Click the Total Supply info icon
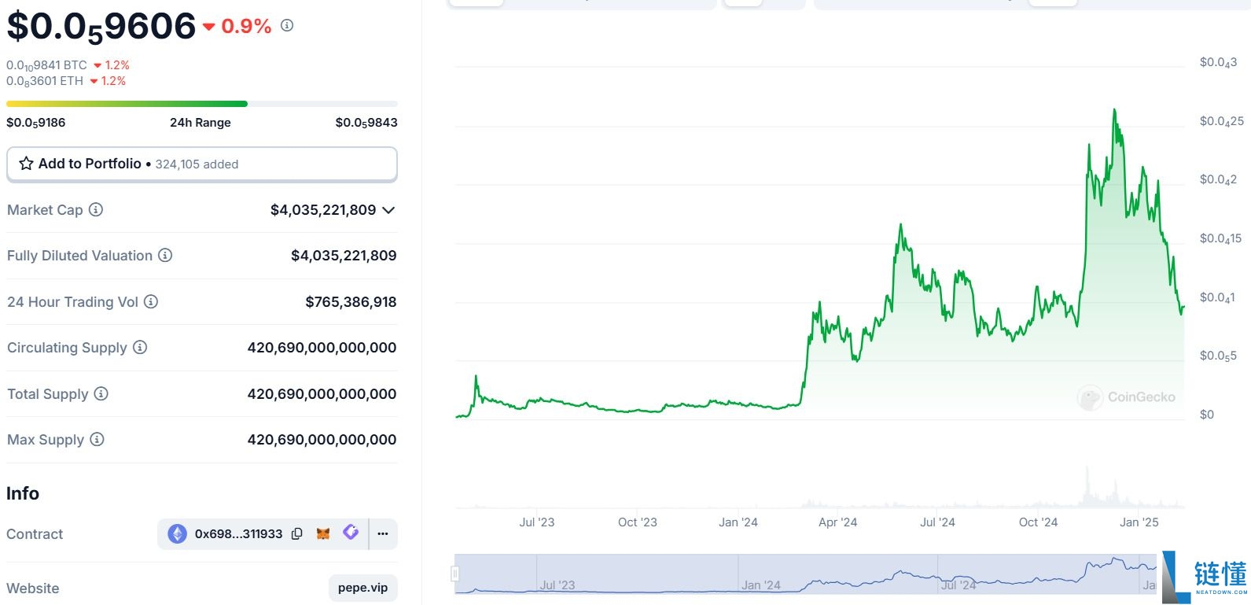Image resolution: width=1251 pixels, height=605 pixels. click(x=101, y=393)
